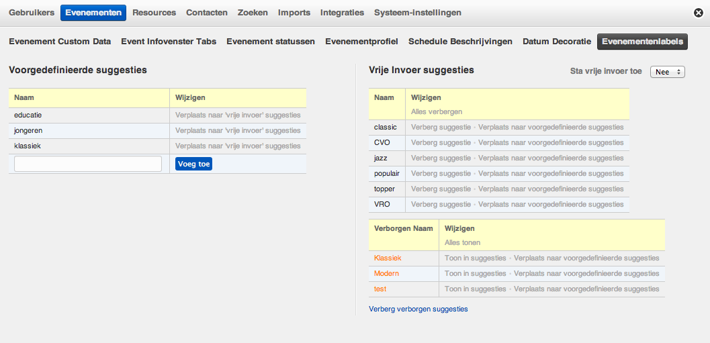Screen dimensions: 710x343
Task: Open the Evenement Custom Data tab
Action: click(x=60, y=42)
